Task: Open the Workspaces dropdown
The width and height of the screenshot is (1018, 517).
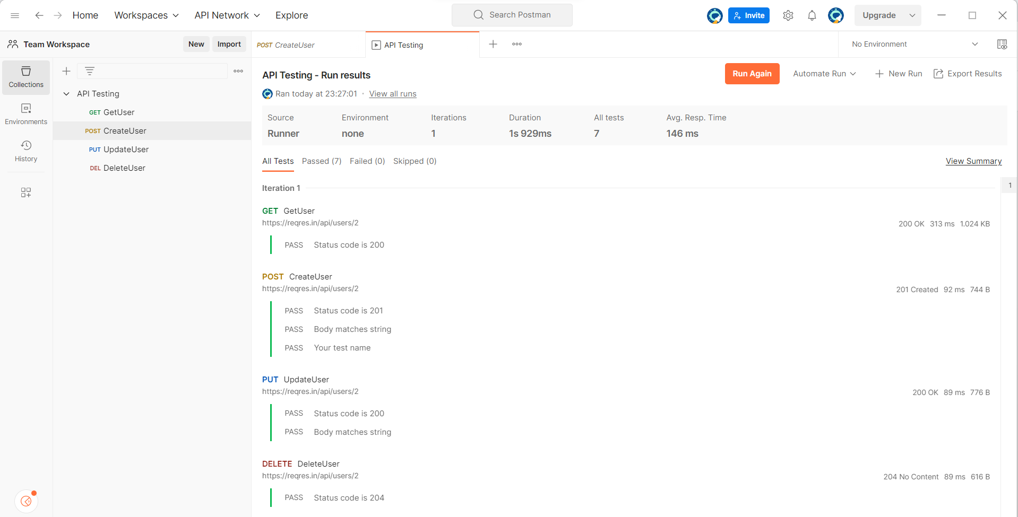Action: point(146,15)
